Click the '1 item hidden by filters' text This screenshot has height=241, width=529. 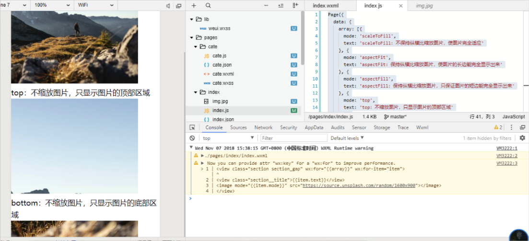(x=487, y=138)
